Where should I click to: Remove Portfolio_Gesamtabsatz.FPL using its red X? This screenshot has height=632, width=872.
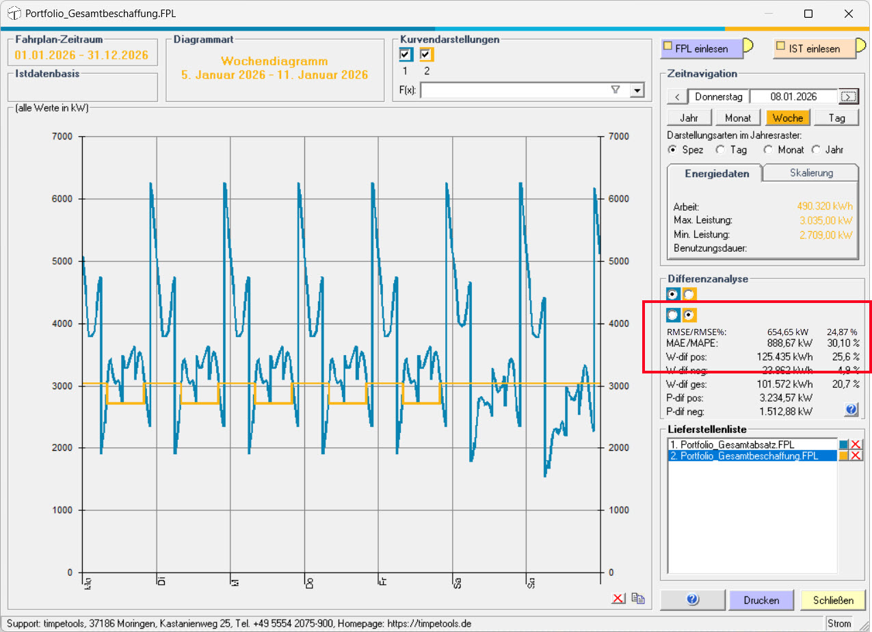856,445
